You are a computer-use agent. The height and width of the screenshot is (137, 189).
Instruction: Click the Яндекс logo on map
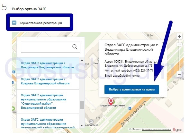177,130
